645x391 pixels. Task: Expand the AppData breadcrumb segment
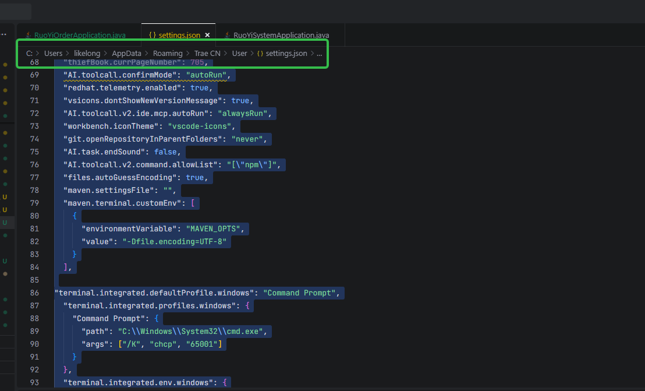126,54
